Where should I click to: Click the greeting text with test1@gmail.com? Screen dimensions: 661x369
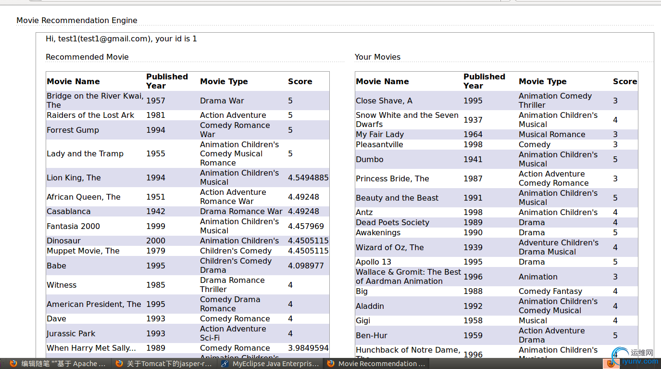pos(121,38)
